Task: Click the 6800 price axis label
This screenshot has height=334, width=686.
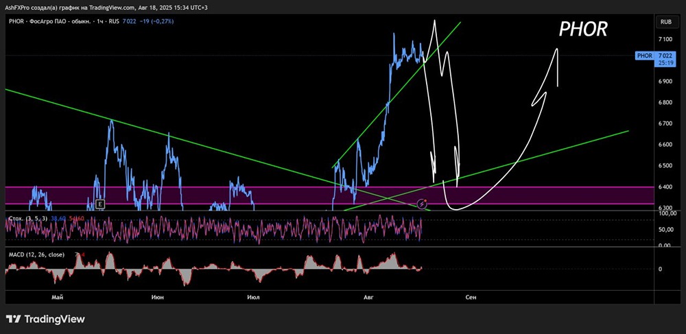Action: (666, 103)
